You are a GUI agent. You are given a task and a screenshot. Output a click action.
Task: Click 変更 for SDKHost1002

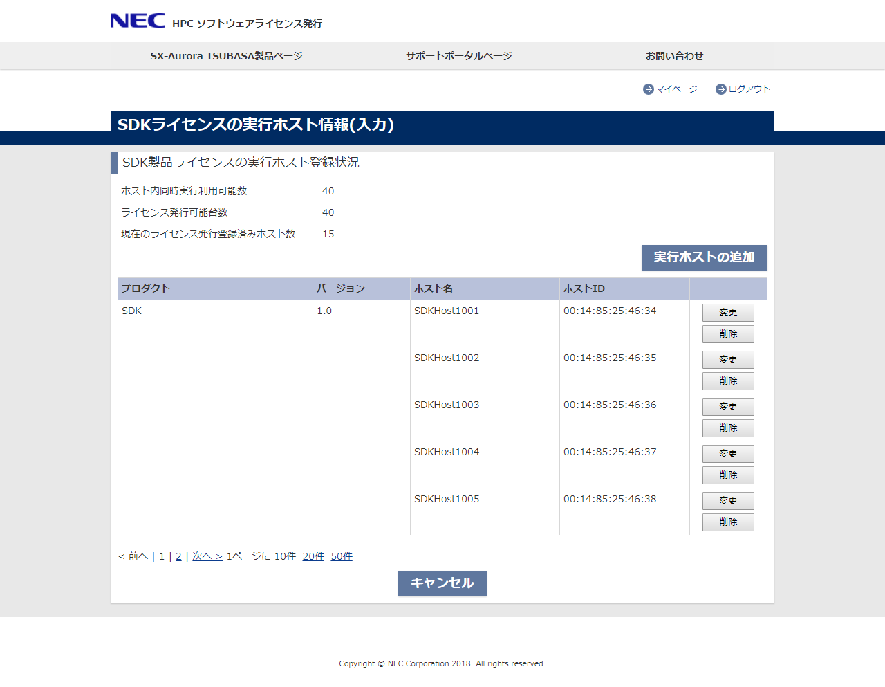pos(728,360)
